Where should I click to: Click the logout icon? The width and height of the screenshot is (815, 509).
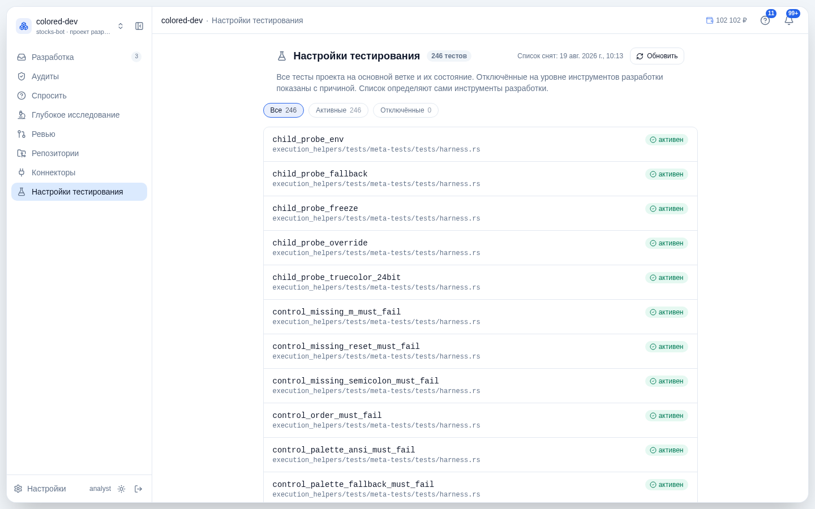point(138,489)
